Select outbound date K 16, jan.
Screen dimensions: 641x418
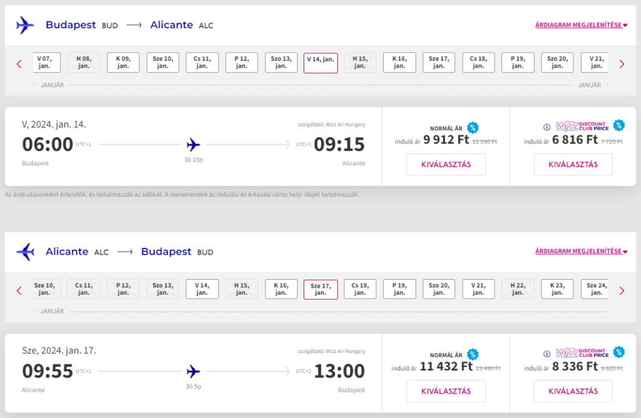click(x=399, y=63)
